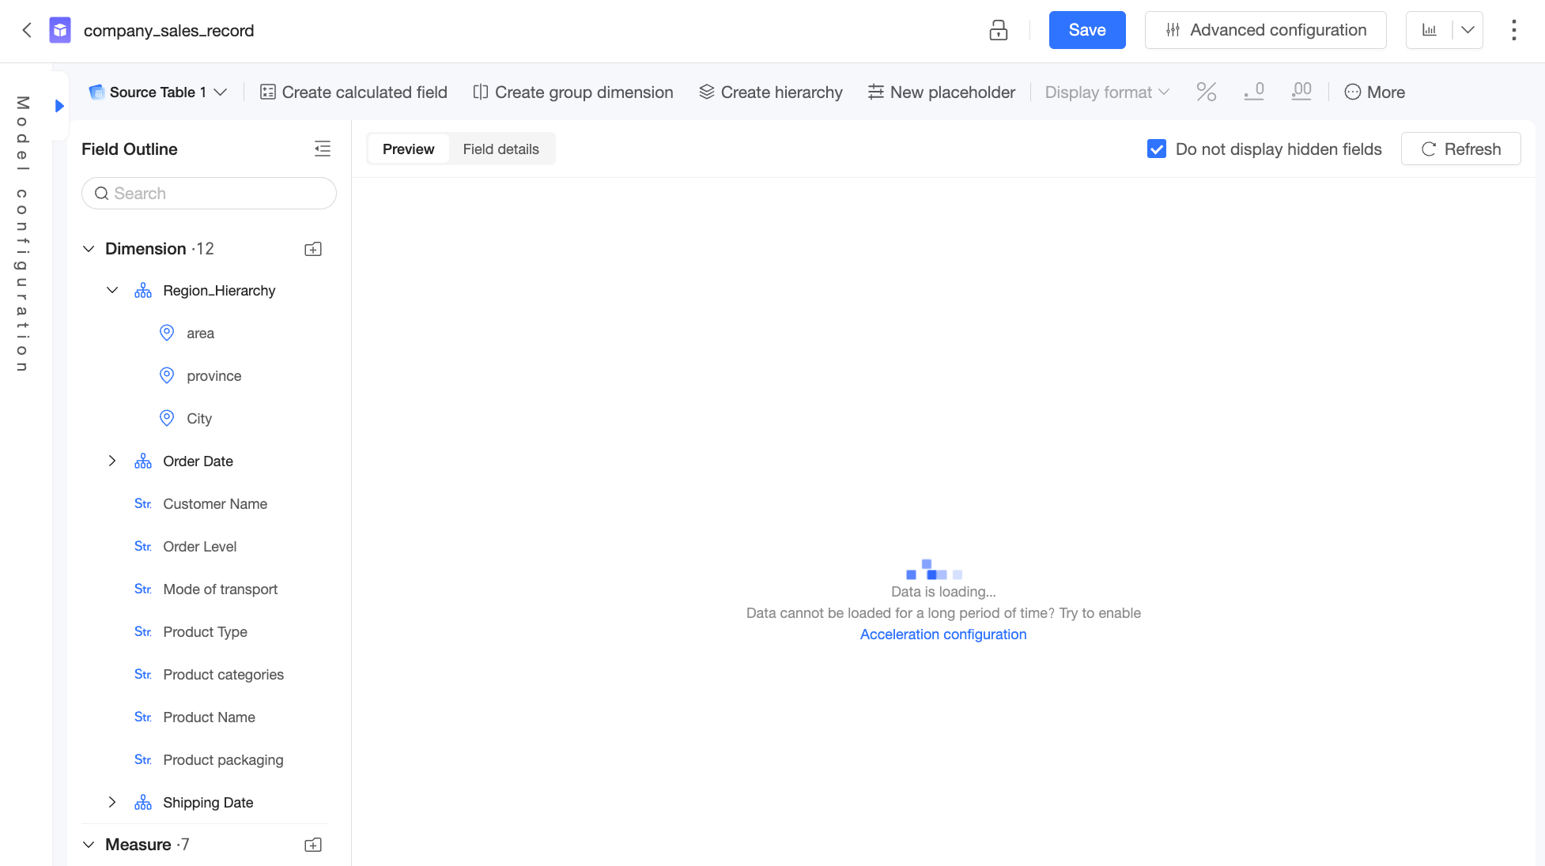Select Product Name field
The height and width of the screenshot is (866, 1545).
pos(210,717)
